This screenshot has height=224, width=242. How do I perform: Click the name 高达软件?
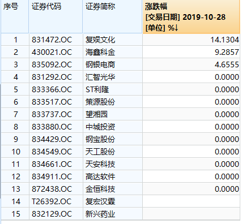click(100, 176)
